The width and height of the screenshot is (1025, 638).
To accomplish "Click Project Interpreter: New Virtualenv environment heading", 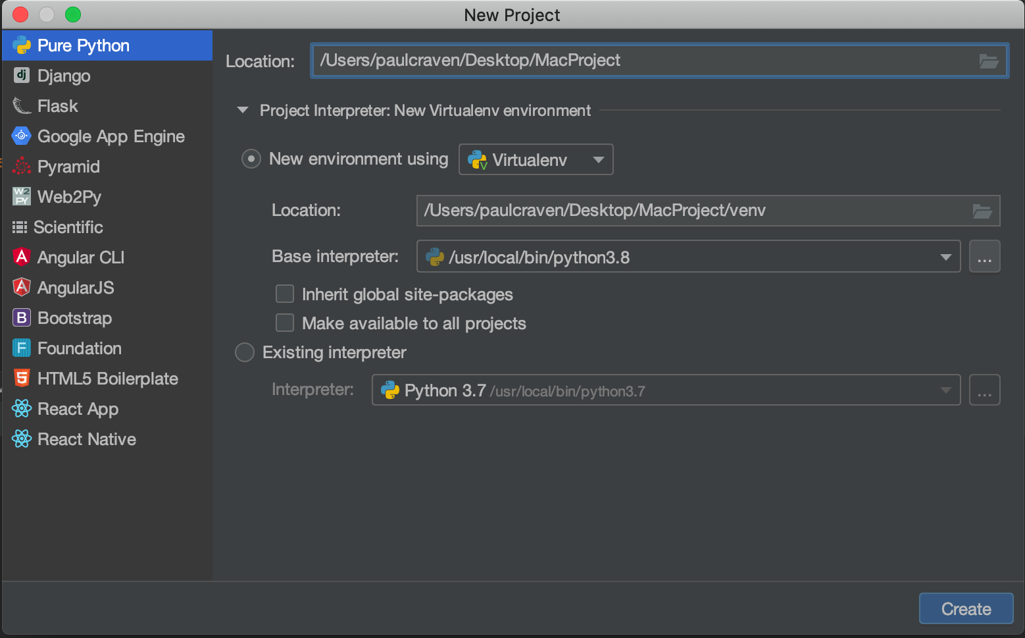I will point(425,111).
